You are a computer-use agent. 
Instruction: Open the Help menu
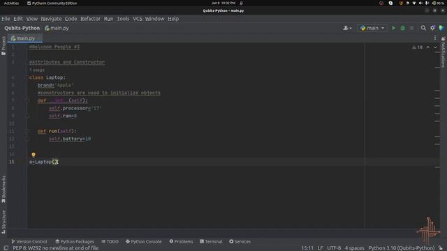click(173, 19)
